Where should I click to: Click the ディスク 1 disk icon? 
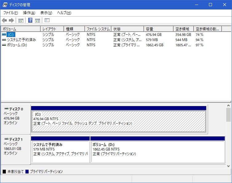[x=6, y=139]
